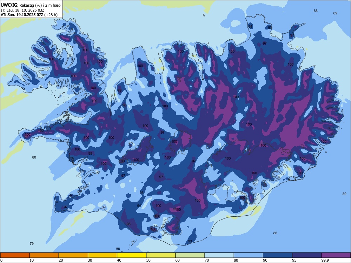351x263 pixels.
Task: Choose the purple above-99.9 legend swatch
Action: tap(336, 255)
